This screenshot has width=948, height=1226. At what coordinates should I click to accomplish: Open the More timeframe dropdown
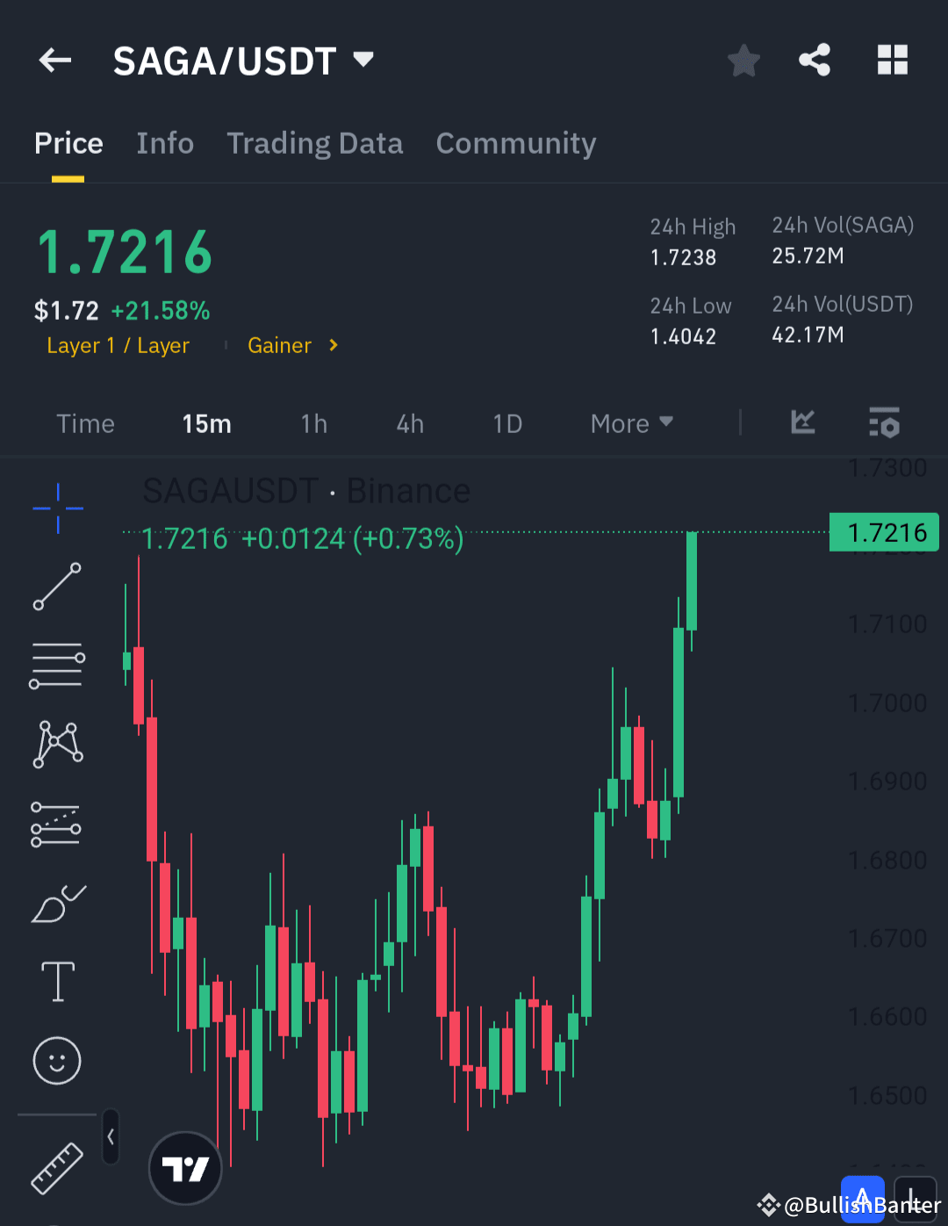(x=630, y=423)
